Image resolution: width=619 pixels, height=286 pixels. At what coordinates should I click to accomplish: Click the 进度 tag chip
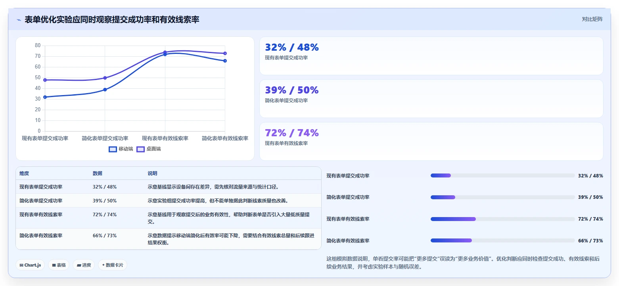click(x=84, y=265)
